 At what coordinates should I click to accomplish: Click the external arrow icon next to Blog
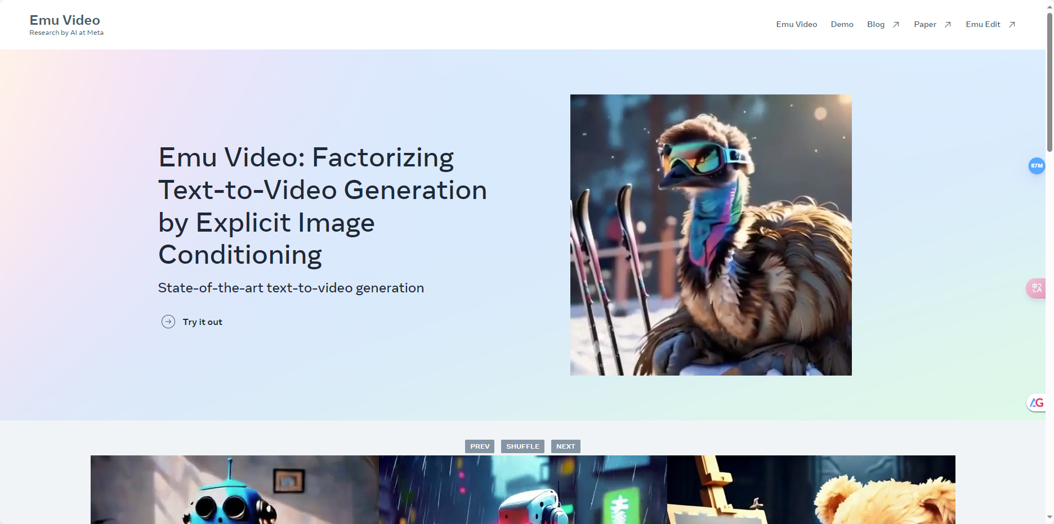[896, 25]
